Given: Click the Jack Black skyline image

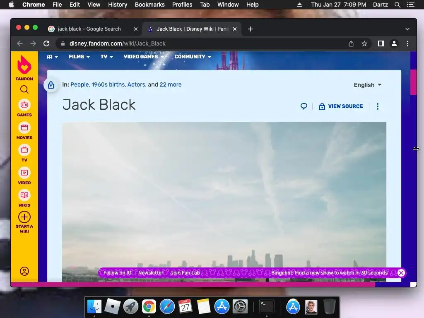Looking at the screenshot, I should coord(224,202).
